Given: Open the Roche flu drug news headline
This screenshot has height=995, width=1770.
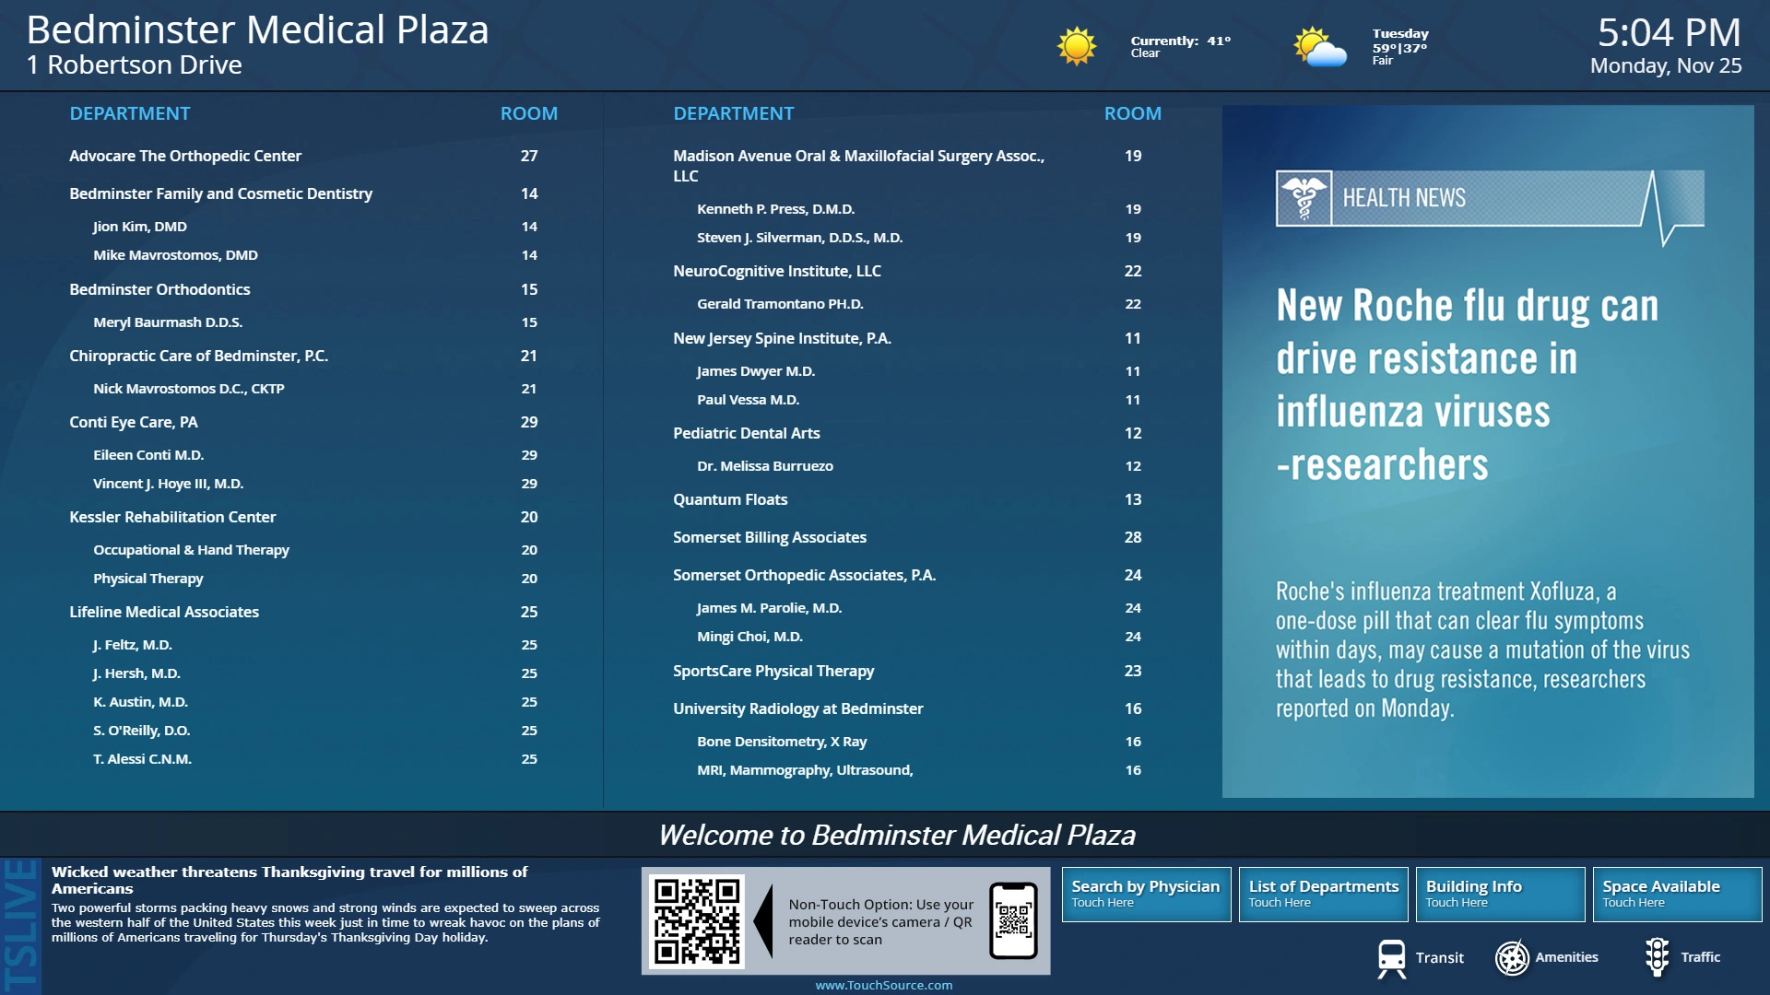Looking at the screenshot, I should (x=1467, y=384).
